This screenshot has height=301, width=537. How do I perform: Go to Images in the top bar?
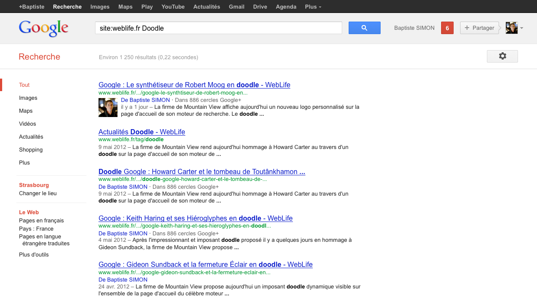point(100,6)
